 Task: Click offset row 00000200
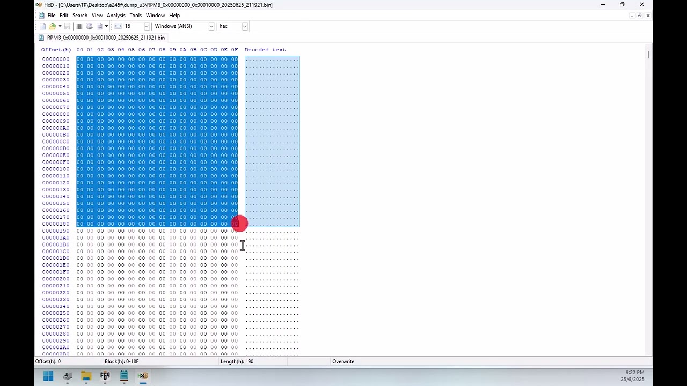pos(56,279)
